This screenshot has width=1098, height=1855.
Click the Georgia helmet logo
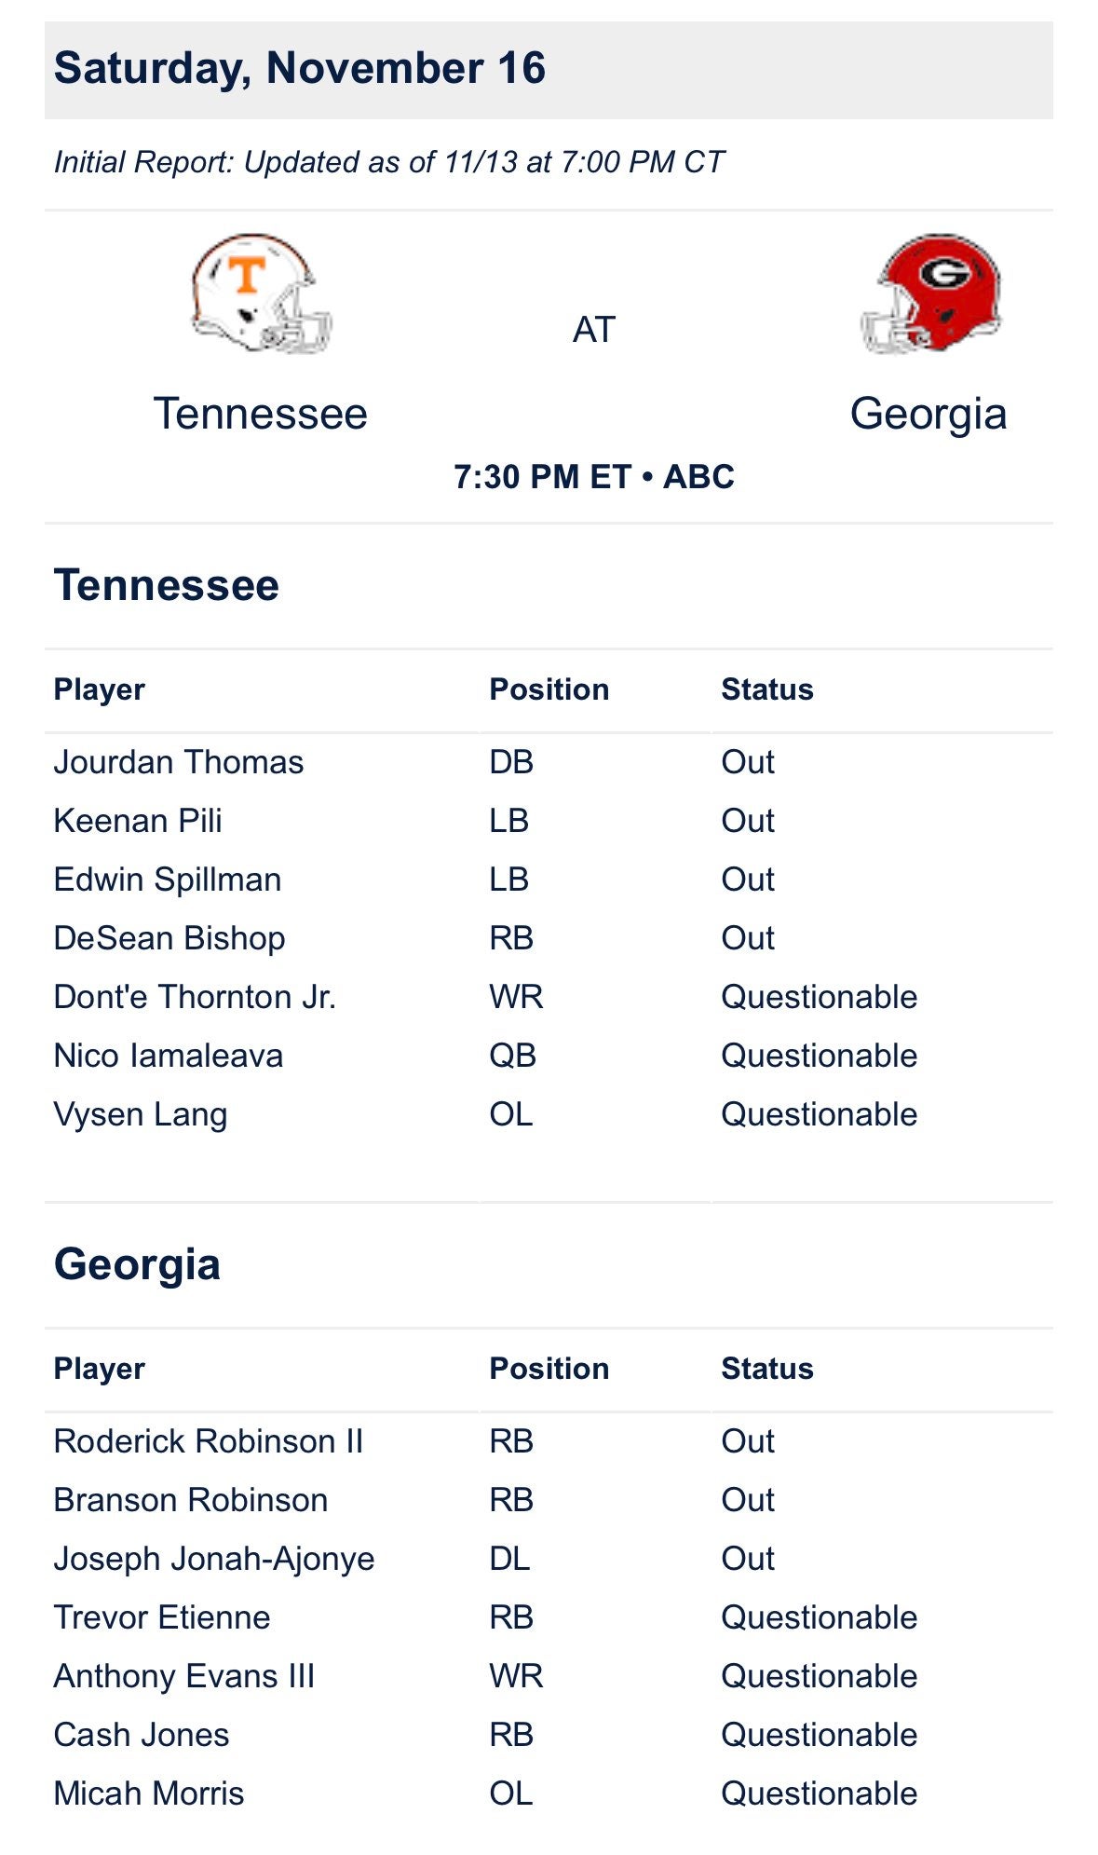929,293
